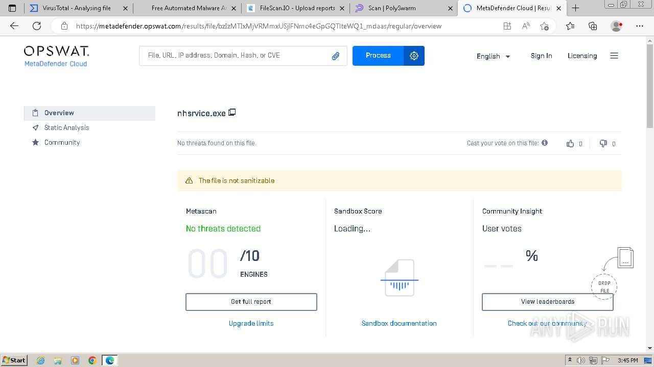Click the Drop File circle icon
The height and width of the screenshot is (367, 654).
pos(604,286)
